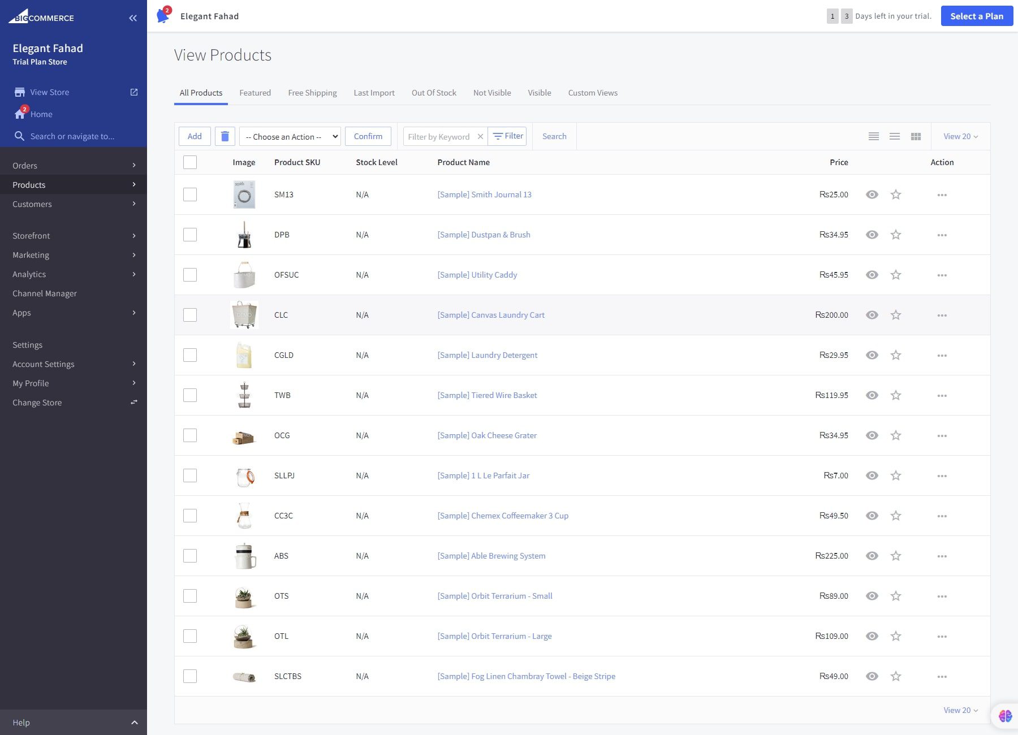Open View Store via the external link icon
Screen dimensions: 1018x735
pos(133,92)
